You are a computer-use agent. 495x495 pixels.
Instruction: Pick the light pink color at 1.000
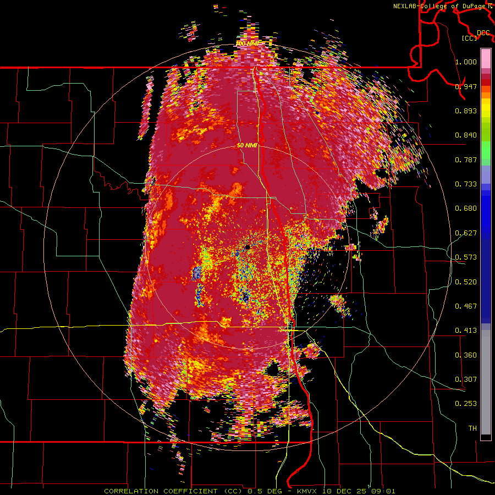tap(486, 58)
